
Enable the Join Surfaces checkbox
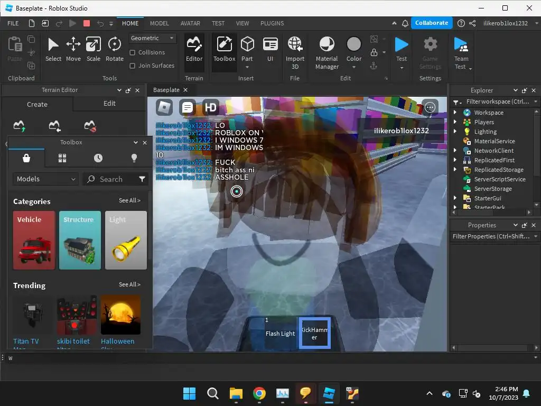pos(132,66)
